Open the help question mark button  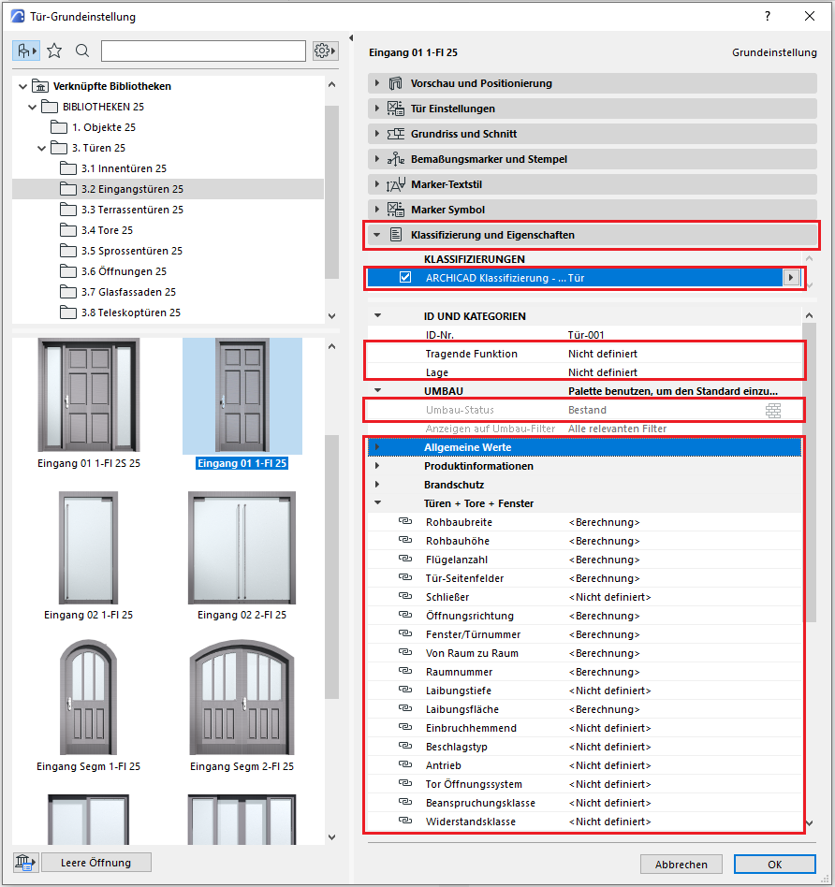coord(768,16)
